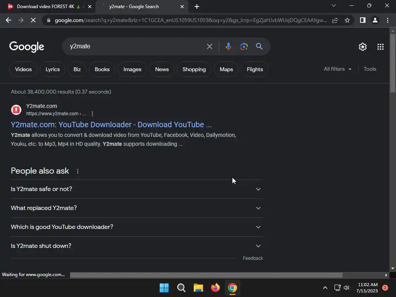Open the tab search dropdown arrow
This screenshot has height=297, width=396.
click(x=334, y=5)
